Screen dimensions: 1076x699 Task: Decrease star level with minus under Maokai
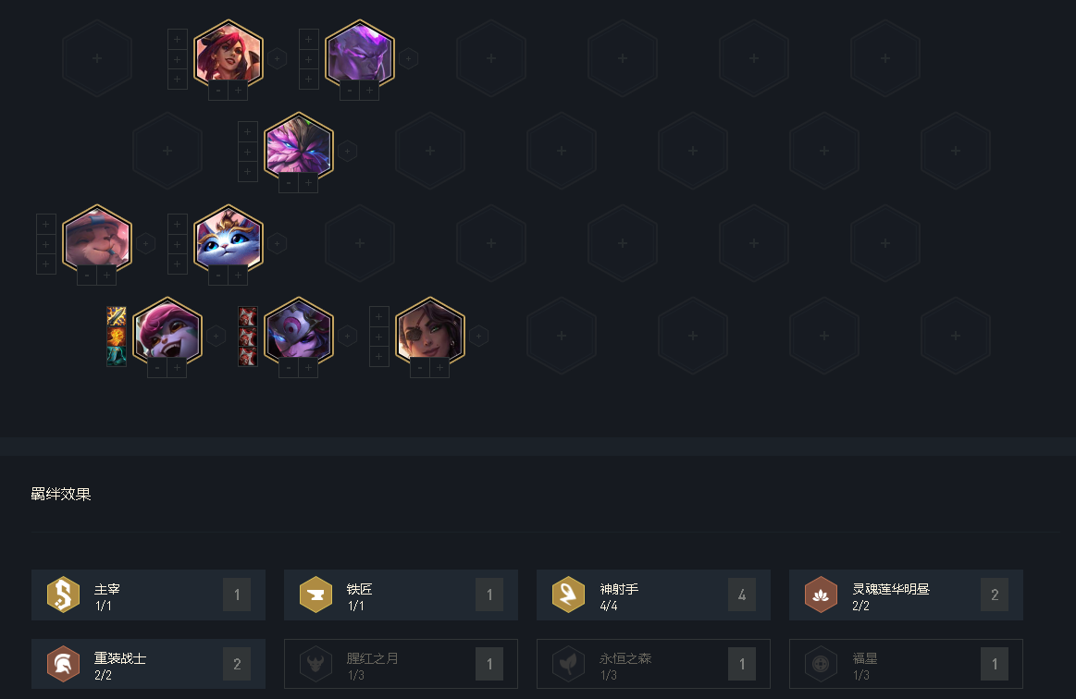pyautogui.click(x=289, y=183)
